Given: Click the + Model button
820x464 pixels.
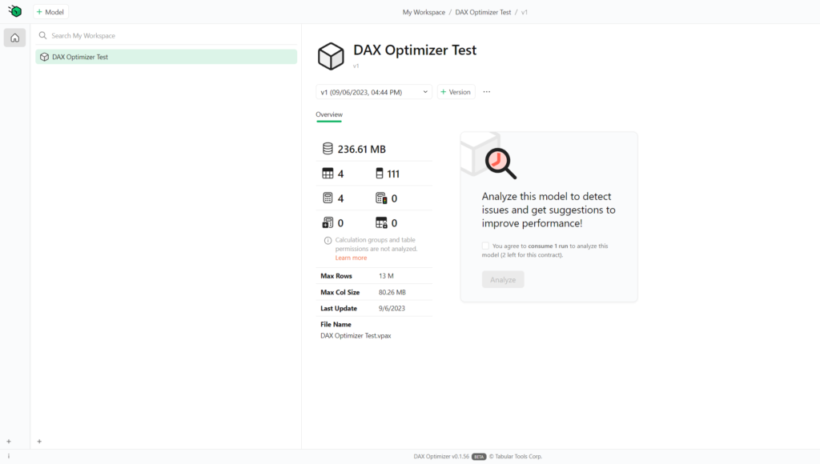Looking at the screenshot, I should click(x=50, y=12).
